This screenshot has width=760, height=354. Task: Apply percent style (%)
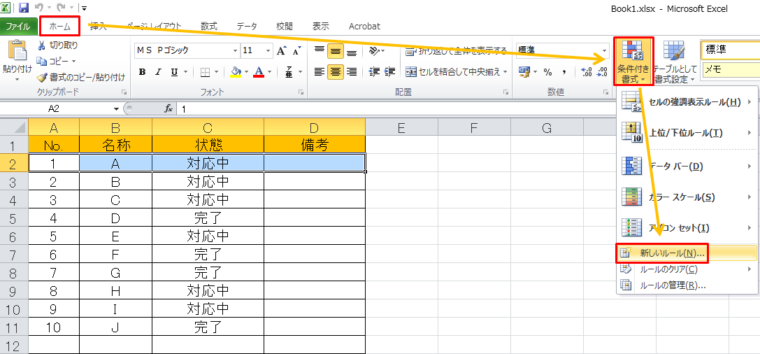tap(548, 72)
